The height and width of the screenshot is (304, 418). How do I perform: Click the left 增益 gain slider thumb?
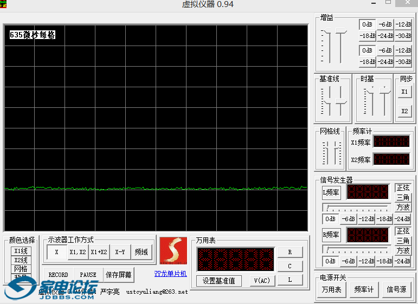pyautogui.click(x=327, y=31)
